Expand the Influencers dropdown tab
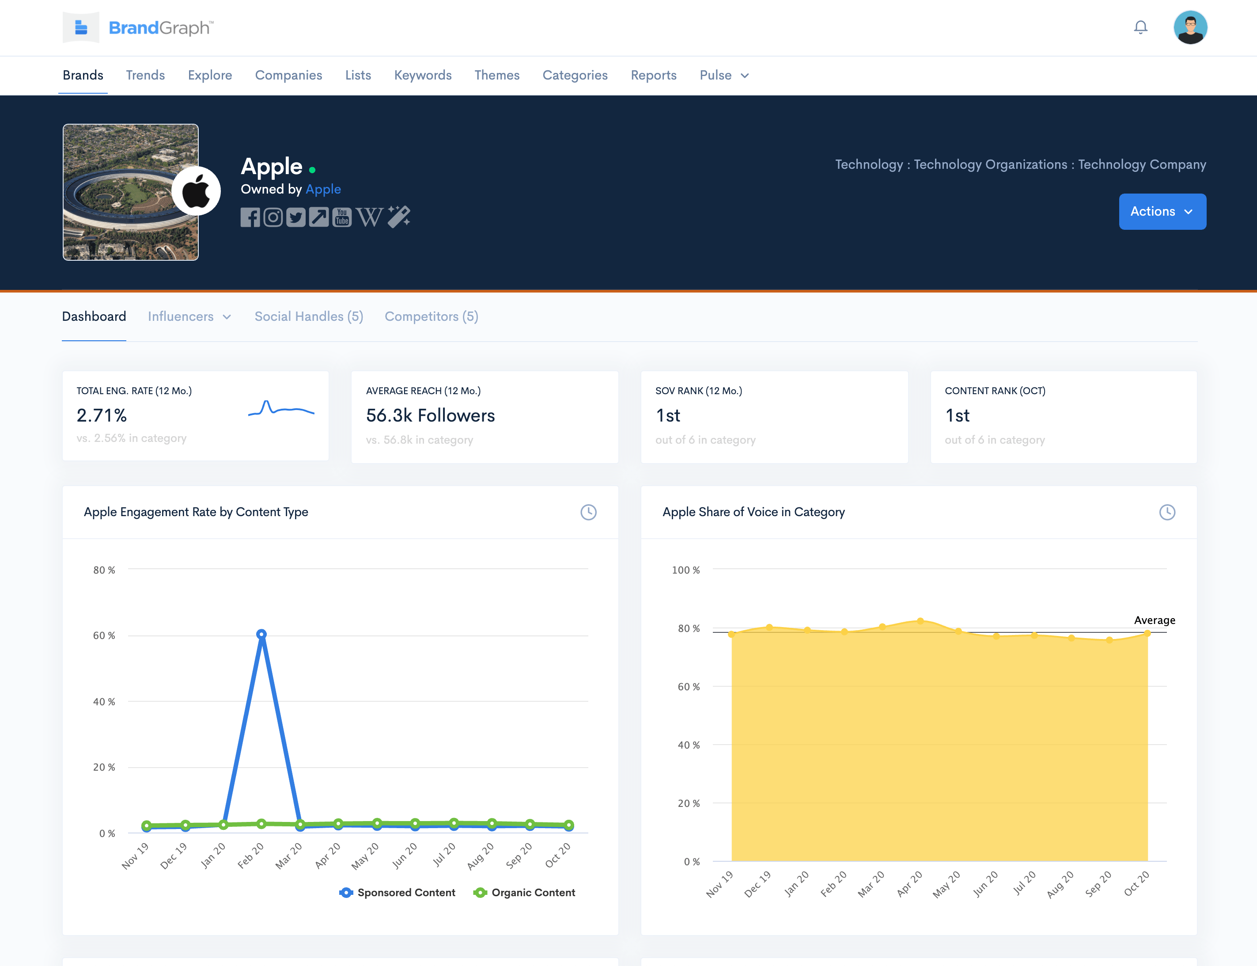Screen dimensions: 1257x966 click(189, 316)
